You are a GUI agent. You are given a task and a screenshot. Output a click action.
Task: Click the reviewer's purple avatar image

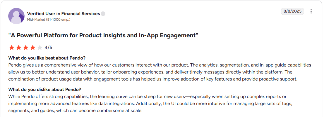pyautogui.click(x=16, y=16)
